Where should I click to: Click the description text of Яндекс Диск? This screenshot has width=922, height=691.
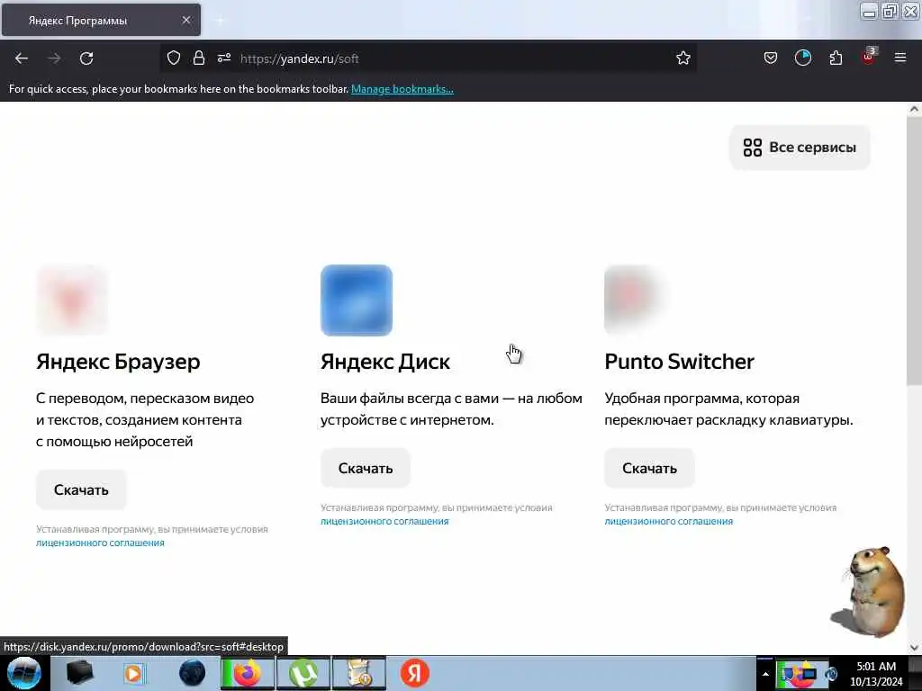point(451,409)
